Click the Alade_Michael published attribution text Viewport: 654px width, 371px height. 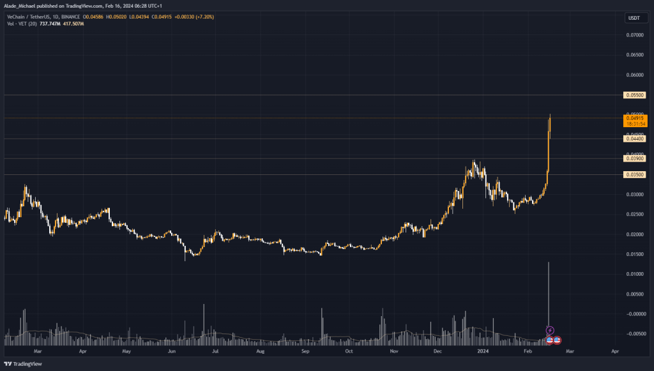82,6
